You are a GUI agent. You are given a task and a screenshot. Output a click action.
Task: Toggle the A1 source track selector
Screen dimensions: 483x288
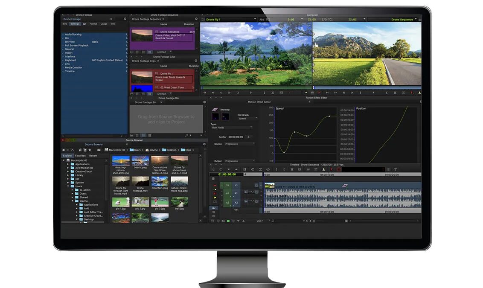[x=227, y=194]
